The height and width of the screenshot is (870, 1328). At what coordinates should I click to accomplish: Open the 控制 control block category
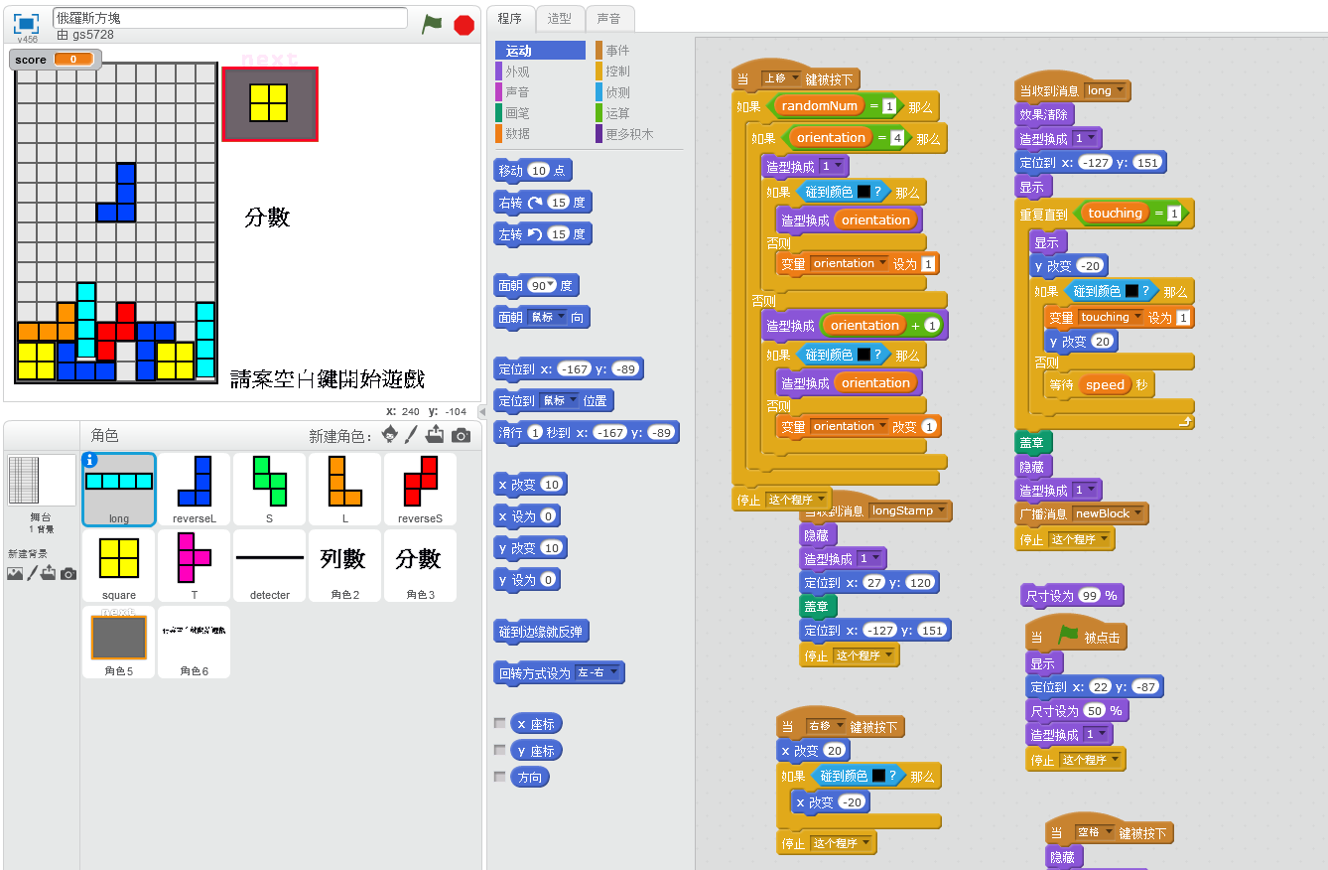point(638,72)
